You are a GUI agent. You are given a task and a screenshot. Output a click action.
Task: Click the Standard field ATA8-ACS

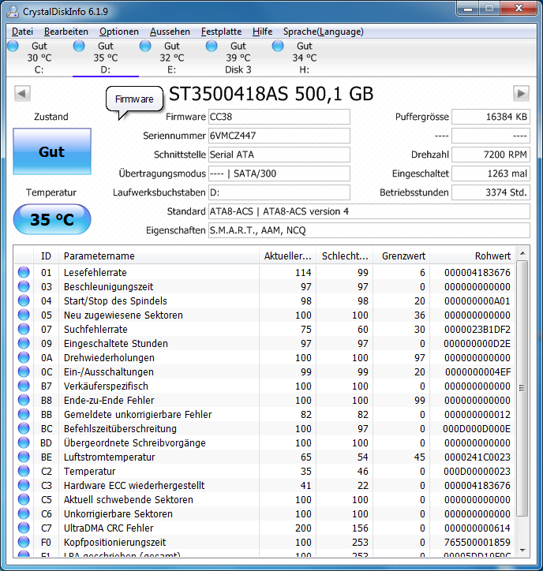369,211
